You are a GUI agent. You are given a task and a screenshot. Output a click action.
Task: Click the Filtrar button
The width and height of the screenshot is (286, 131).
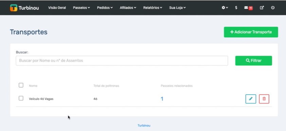tap(253, 61)
